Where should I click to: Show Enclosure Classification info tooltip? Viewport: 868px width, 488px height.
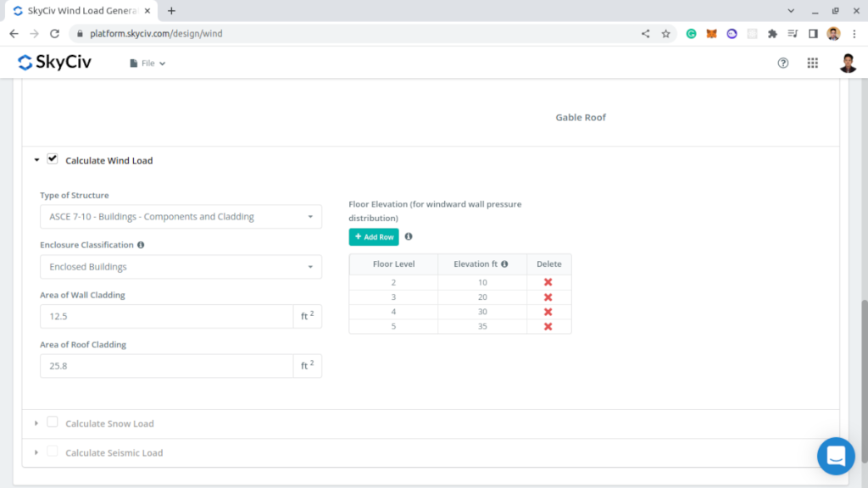coord(141,245)
